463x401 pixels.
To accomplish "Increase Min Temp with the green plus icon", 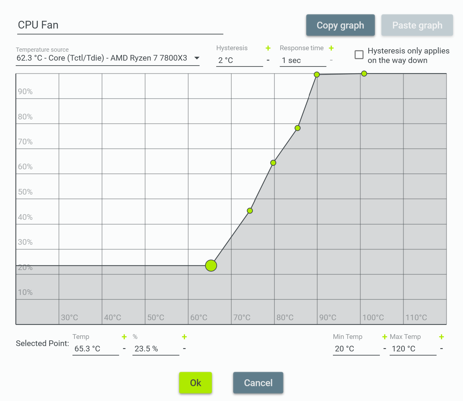I will click(x=385, y=337).
